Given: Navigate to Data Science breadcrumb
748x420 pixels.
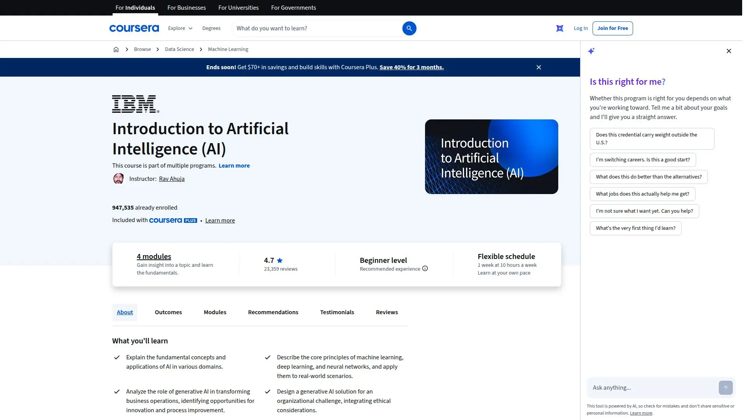Looking at the screenshot, I should tap(179, 49).
